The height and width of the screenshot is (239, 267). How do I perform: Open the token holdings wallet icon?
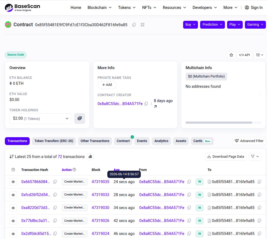pyautogui.click(x=80, y=119)
